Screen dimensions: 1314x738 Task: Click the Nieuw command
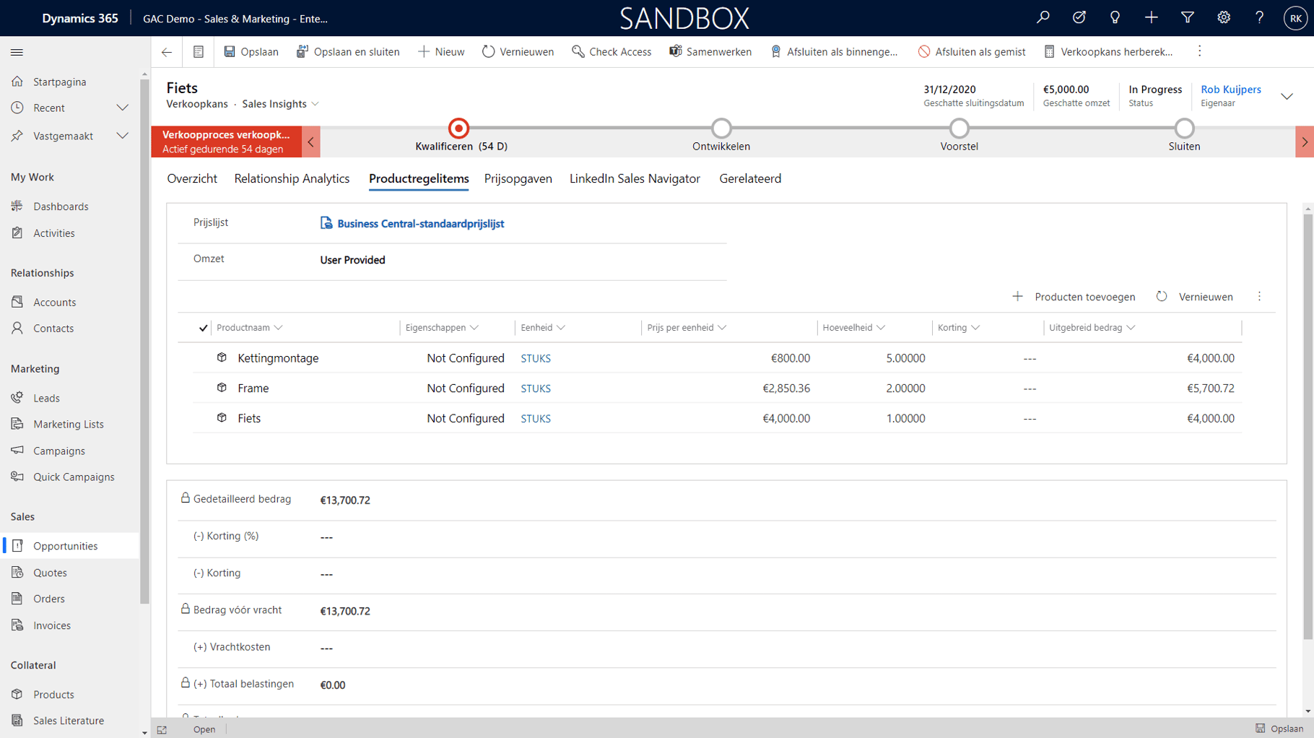[x=441, y=52]
